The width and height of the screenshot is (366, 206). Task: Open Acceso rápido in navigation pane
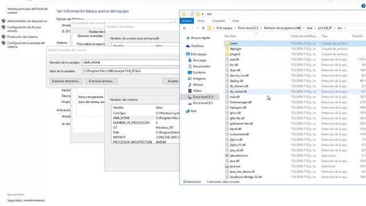point(200,38)
